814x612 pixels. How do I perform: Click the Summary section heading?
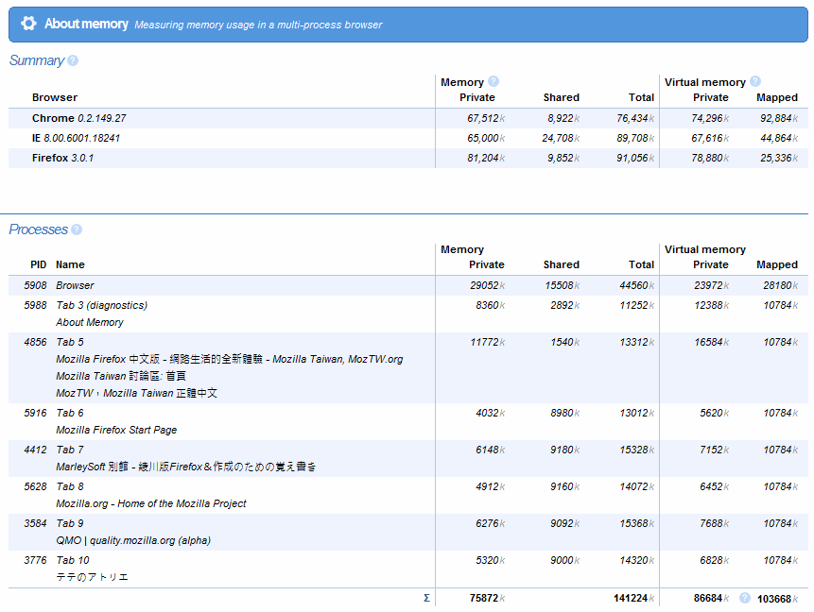click(x=36, y=60)
